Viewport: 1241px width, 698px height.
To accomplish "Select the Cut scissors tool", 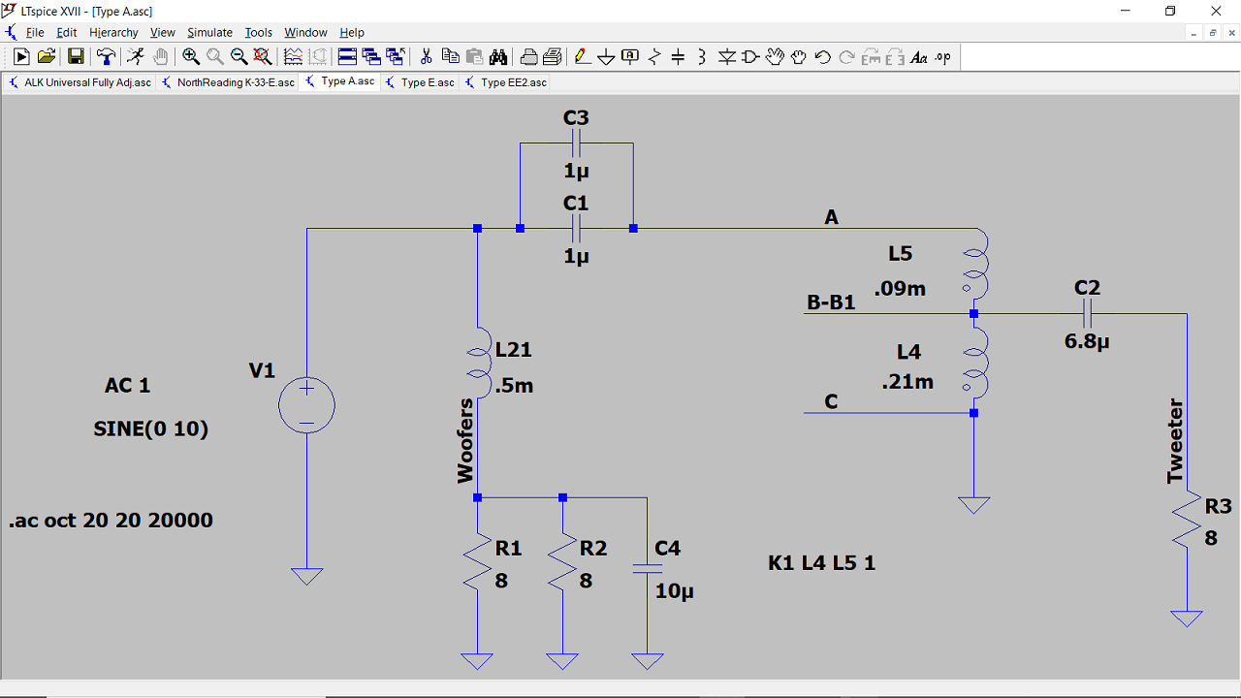I will coord(426,57).
